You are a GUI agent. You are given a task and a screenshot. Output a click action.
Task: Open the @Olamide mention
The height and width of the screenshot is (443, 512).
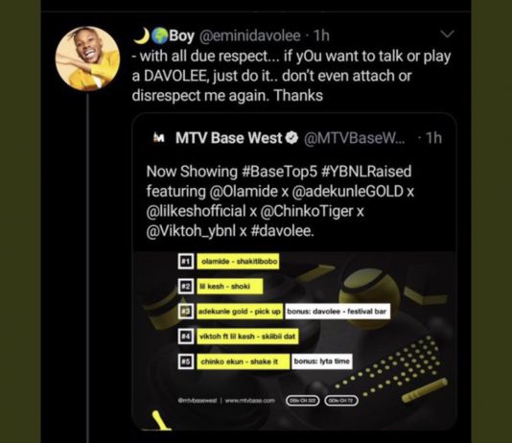244,192
